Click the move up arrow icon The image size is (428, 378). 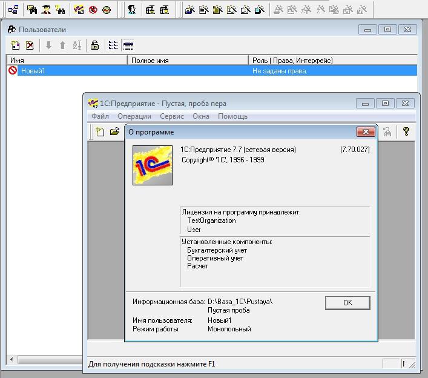tap(62, 45)
